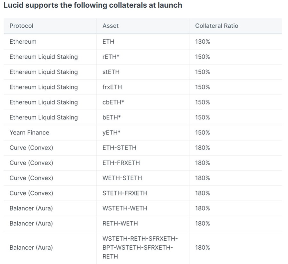Click the frxETH asset entry
Screen dimensions: 288x264
tap(112, 87)
